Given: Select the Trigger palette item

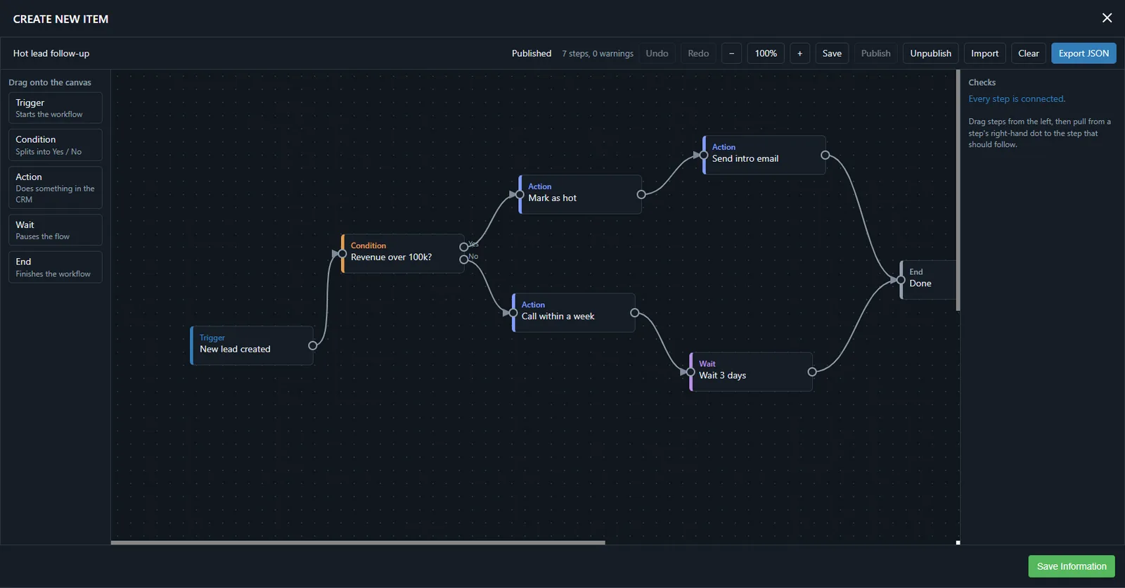Looking at the screenshot, I should click(56, 108).
